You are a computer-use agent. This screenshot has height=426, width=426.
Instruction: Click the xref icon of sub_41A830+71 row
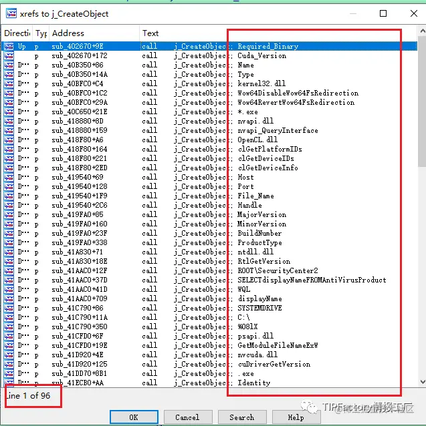[x=9, y=252]
